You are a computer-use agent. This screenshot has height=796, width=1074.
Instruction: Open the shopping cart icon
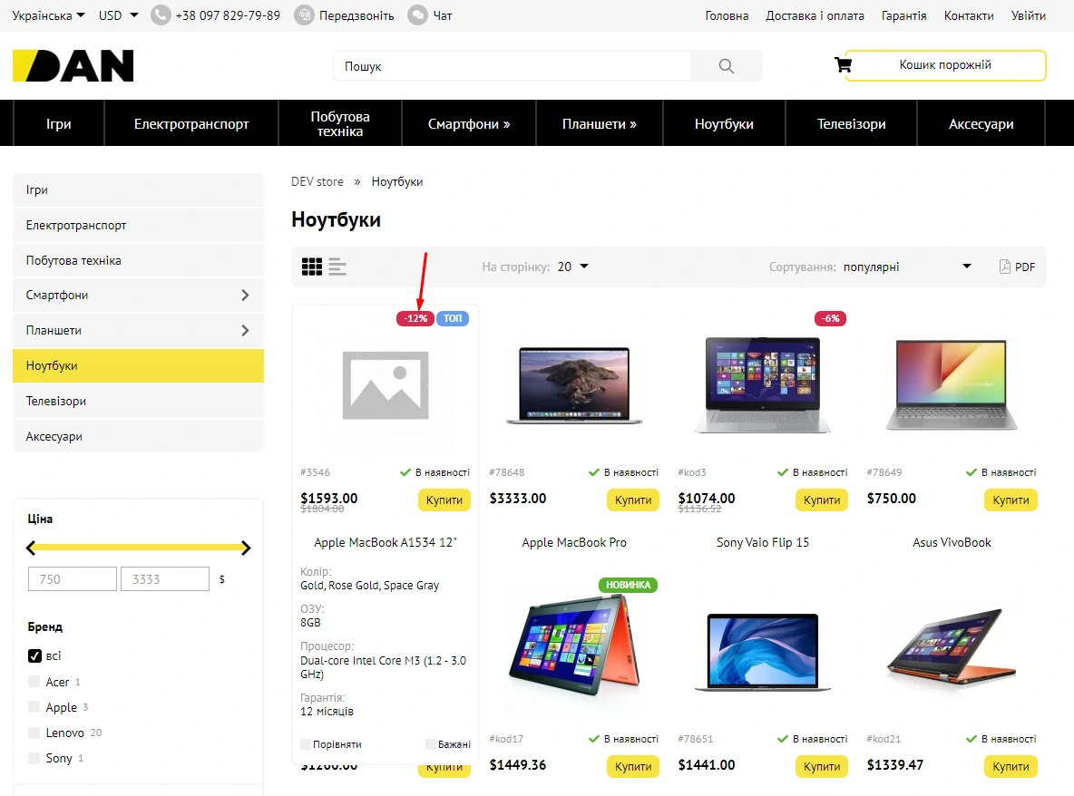click(843, 65)
